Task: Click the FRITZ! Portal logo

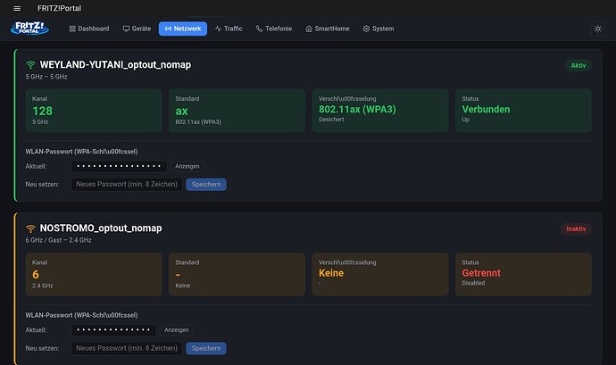Action: [29, 29]
